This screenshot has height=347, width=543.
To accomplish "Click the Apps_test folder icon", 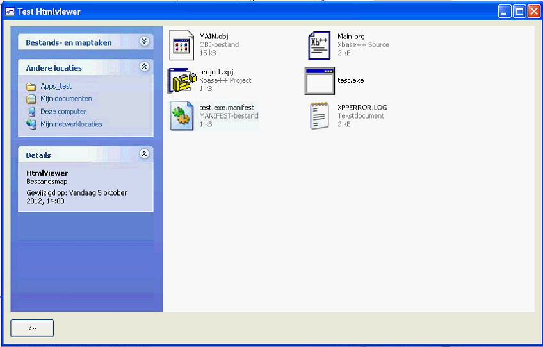I will (31, 87).
